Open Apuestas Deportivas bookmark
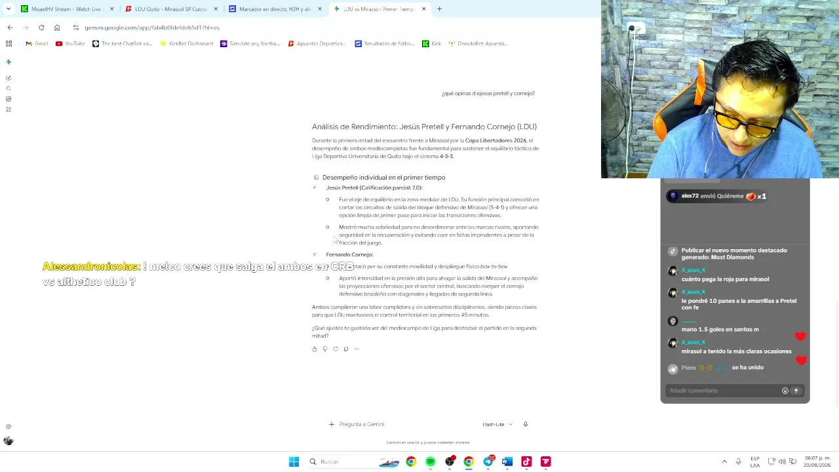 (x=317, y=43)
